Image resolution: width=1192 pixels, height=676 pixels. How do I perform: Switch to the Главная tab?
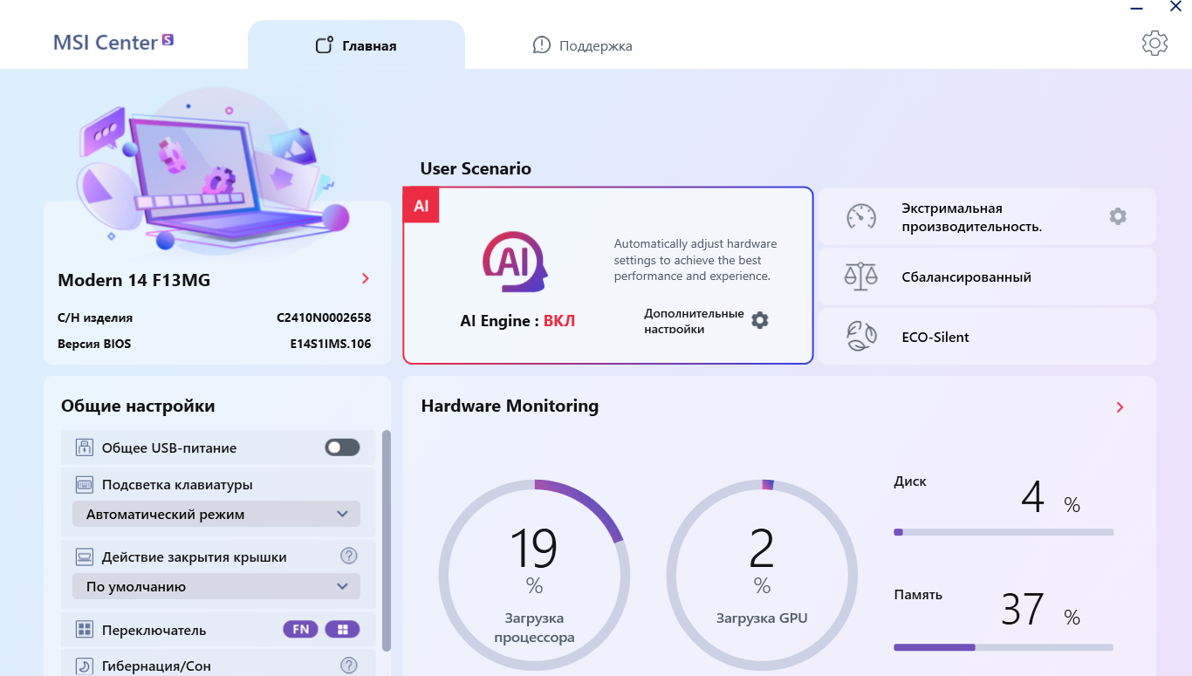pyautogui.click(x=356, y=45)
